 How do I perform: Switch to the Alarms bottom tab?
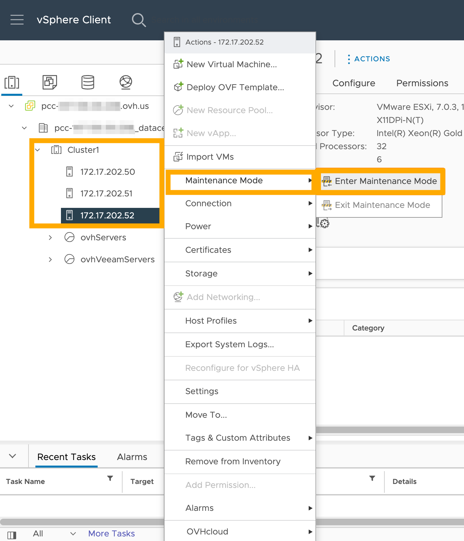132,457
